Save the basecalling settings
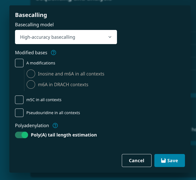The image size is (196, 180). pos(169,161)
